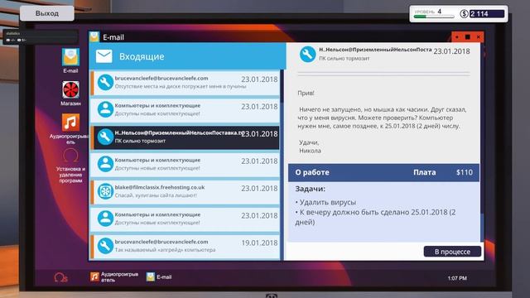The image size is (530, 298).
Task: Click the fan icon on blake email
Action: (x=105, y=191)
